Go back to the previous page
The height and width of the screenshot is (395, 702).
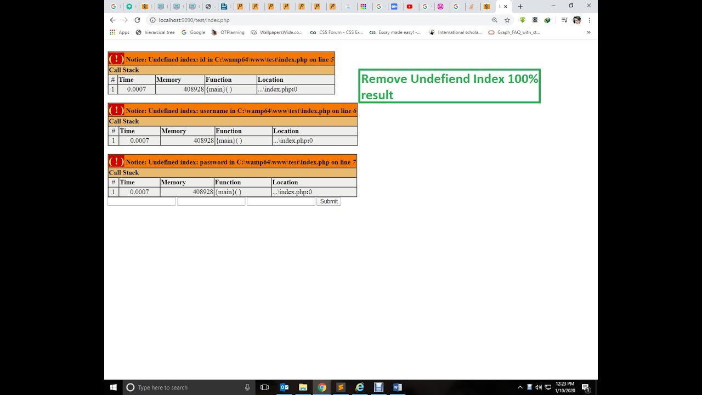[112, 20]
